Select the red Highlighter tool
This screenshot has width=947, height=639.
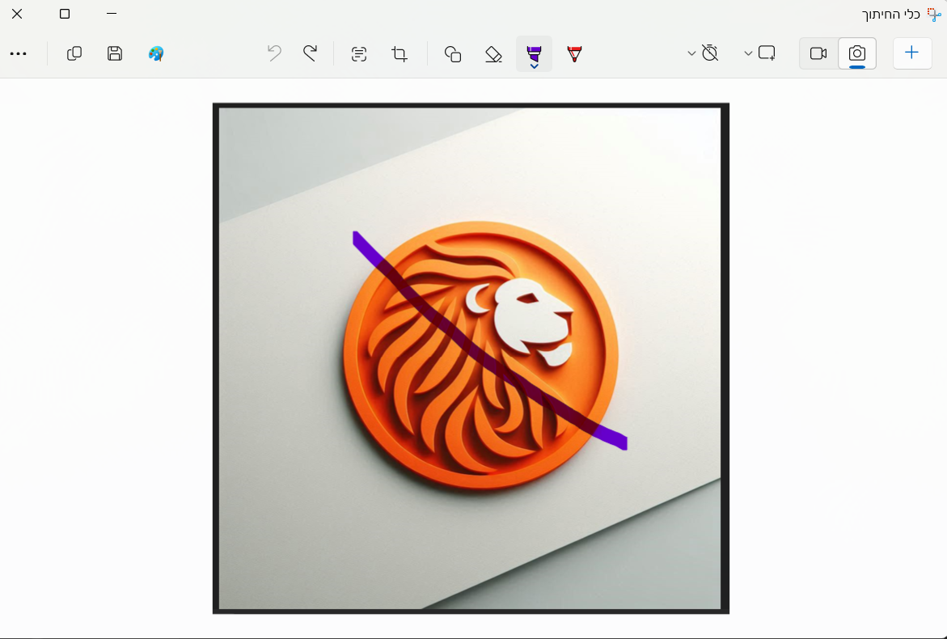pyautogui.click(x=574, y=53)
